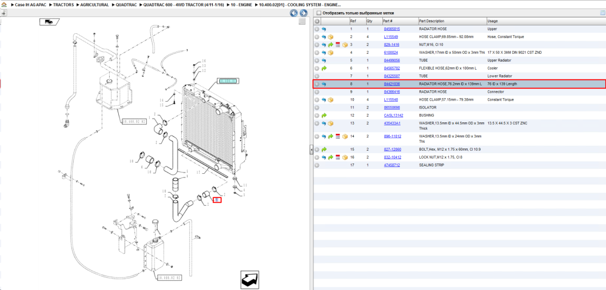606x290 pixels.
Task: Toggle circle marker for ref 1 RADIATOR HOSE
Action: pos(317,29)
